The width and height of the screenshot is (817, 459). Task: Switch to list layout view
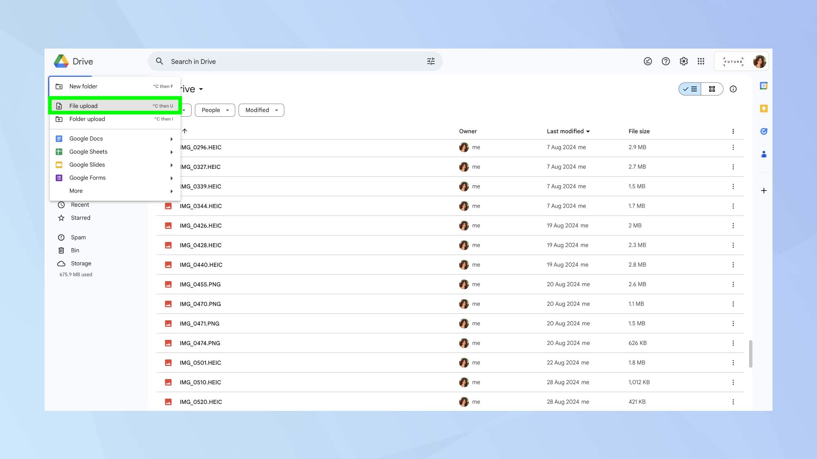[x=690, y=89]
